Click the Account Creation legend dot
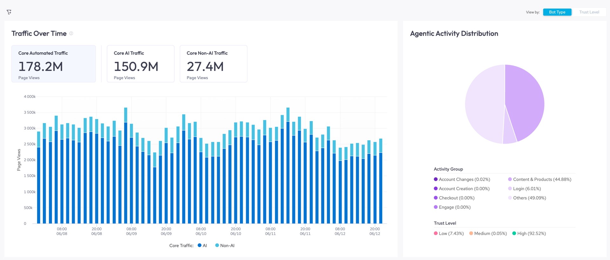This screenshot has width=610, height=260. pyautogui.click(x=436, y=188)
